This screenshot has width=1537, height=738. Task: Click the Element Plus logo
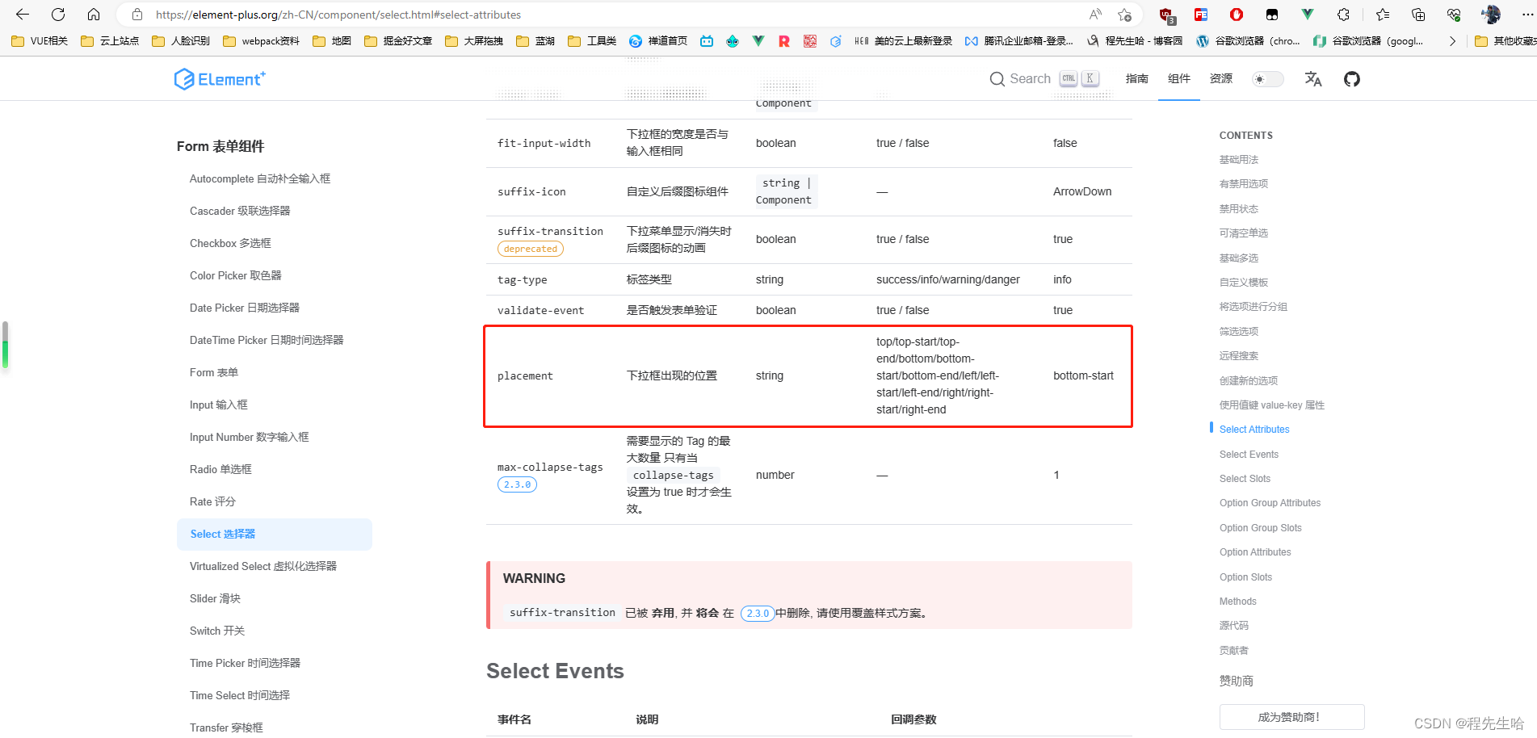pyautogui.click(x=219, y=78)
